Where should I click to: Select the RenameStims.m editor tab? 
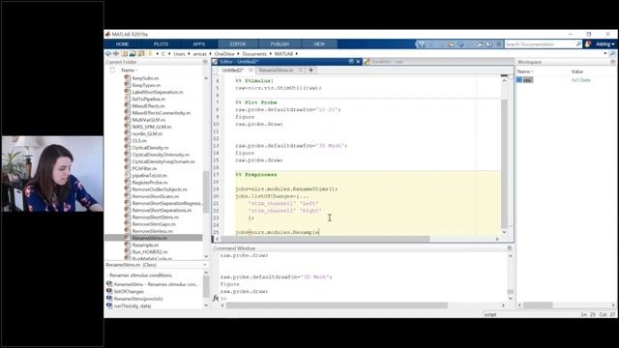click(x=276, y=71)
